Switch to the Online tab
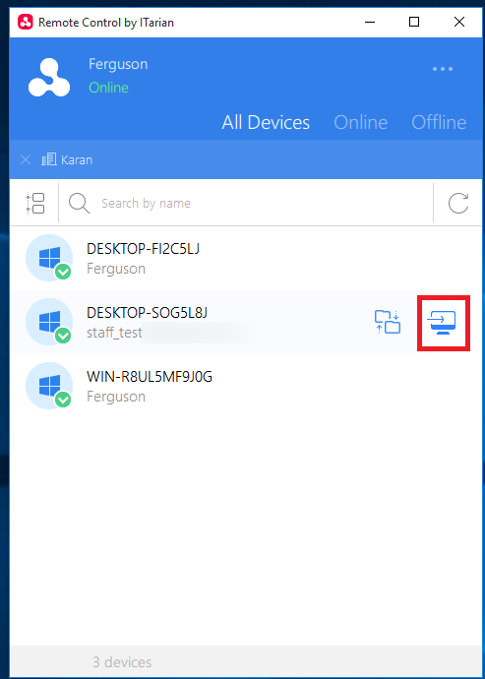This screenshot has width=485, height=679. tap(360, 123)
